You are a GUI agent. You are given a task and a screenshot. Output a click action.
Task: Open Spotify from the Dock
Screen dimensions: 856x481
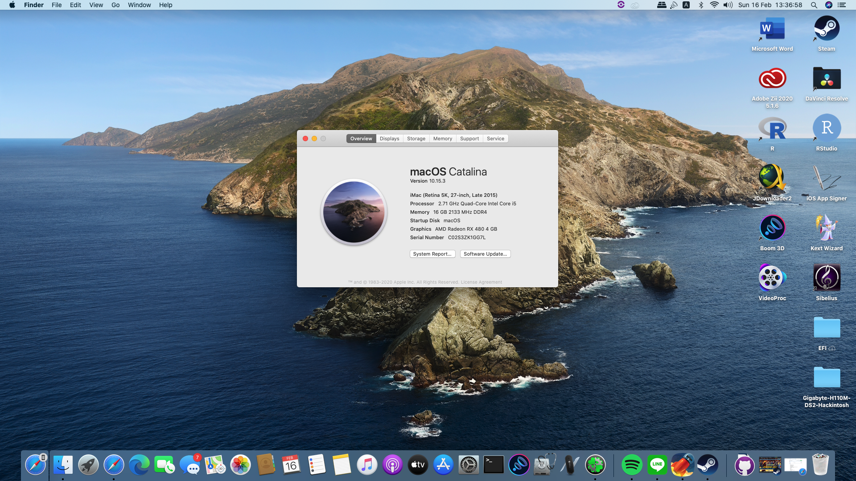[x=632, y=465]
